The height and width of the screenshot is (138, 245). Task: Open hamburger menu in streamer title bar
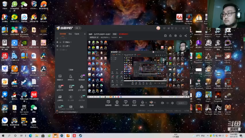point(176,28)
